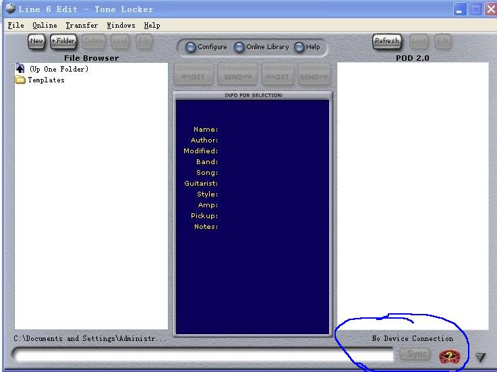Go up using the Up One Folder arrow icon
This screenshot has height=372, width=497.
point(20,68)
